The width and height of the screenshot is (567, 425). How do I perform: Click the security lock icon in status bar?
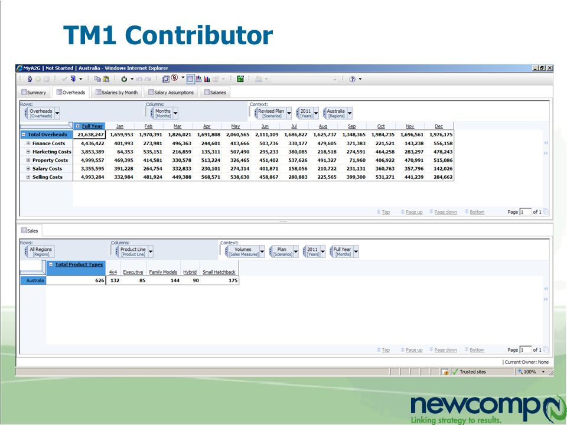point(445,372)
